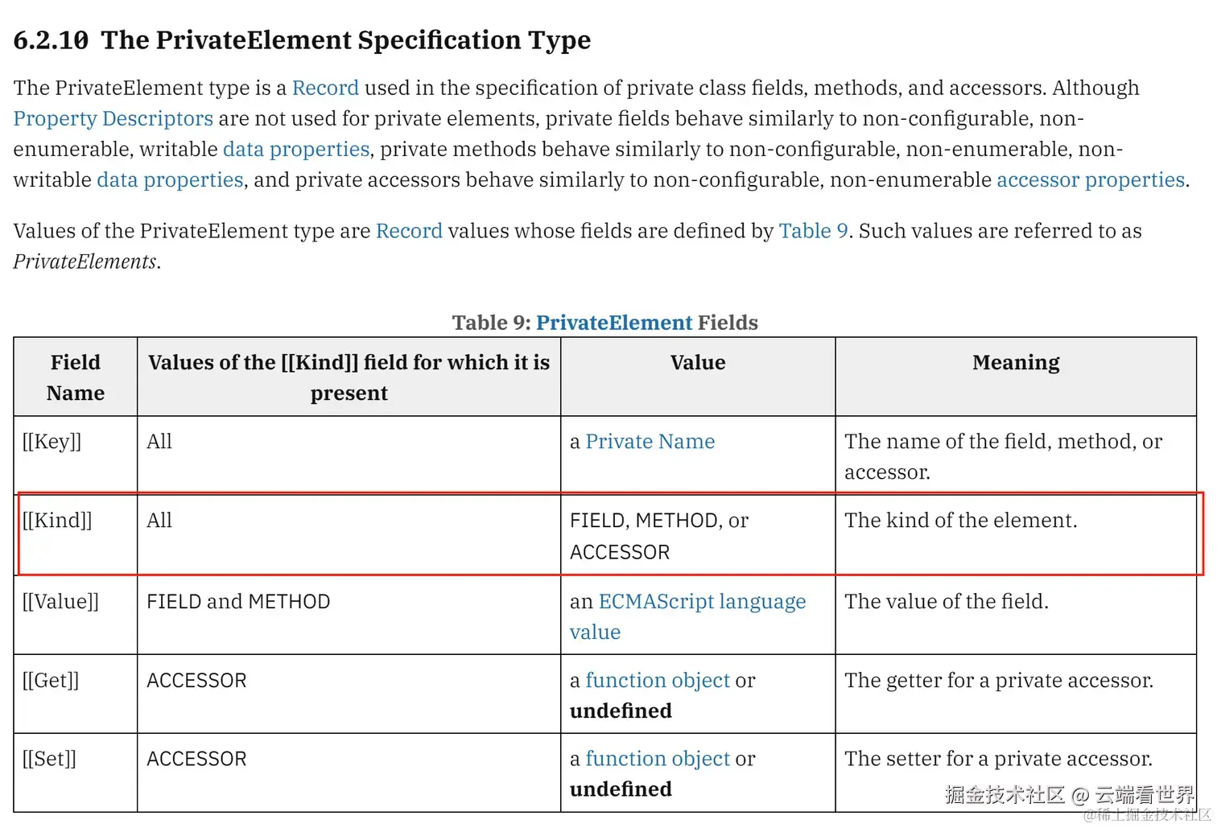Image resolution: width=1217 pixels, height=828 pixels.
Task: Click the 'FIELD and METHOD' cell in the [[Value]] row
Action: 238,601
